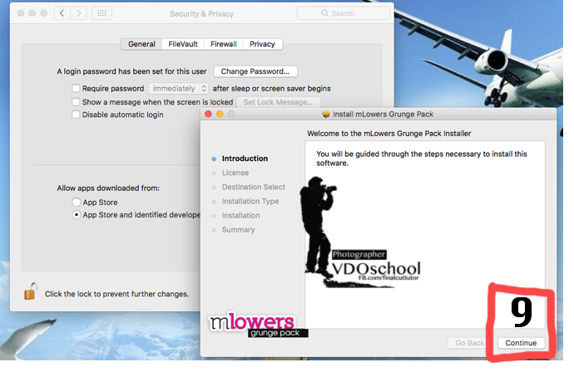This screenshot has width=574, height=372.
Task: Minimize the installer window with yellow button
Action: click(220, 114)
